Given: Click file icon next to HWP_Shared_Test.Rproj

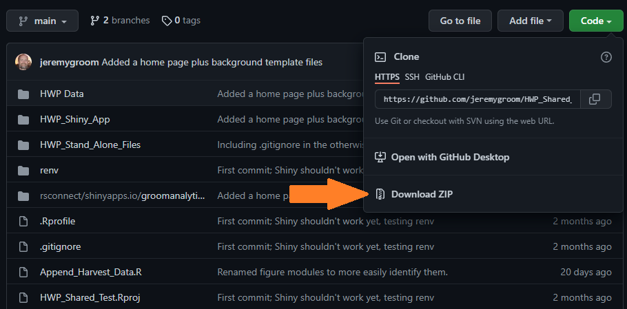Looking at the screenshot, I should [23, 297].
